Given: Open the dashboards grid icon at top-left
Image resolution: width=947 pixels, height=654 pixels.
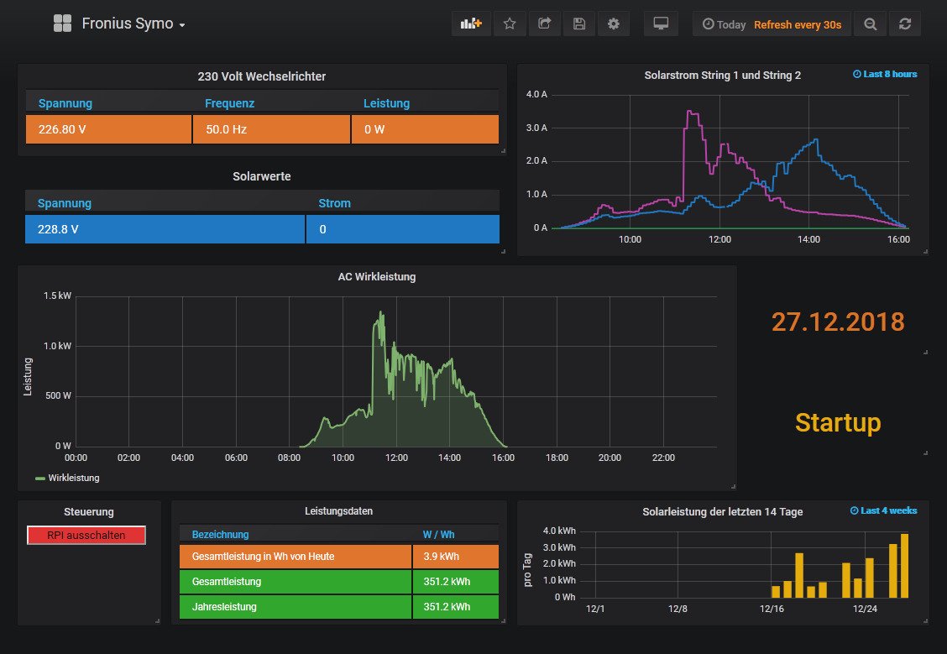Looking at the screenshot, I should click(x=62, y=24).
